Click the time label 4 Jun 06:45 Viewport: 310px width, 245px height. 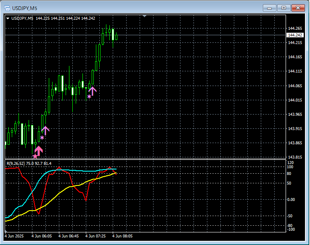(69, 236)
